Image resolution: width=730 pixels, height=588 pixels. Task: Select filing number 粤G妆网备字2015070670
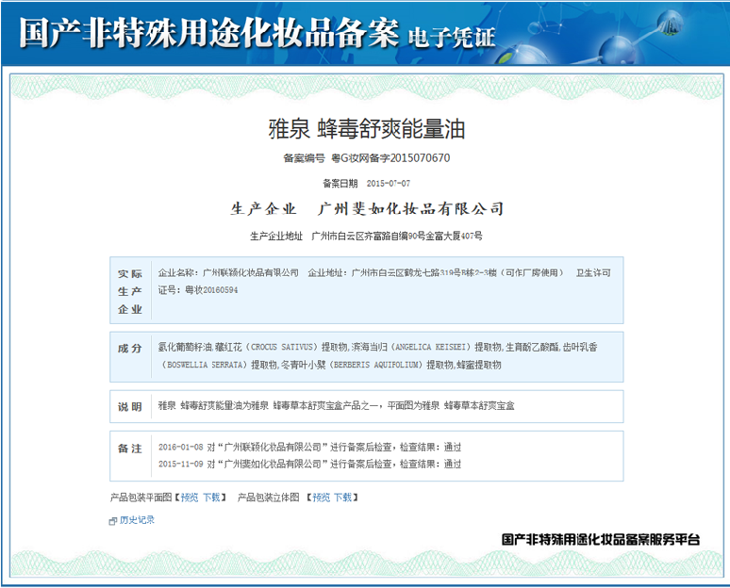click(x=390, y=158)
